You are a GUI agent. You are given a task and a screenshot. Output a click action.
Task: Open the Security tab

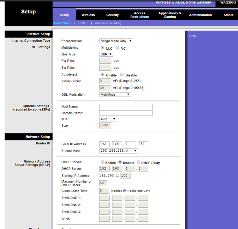click(112, 15)
